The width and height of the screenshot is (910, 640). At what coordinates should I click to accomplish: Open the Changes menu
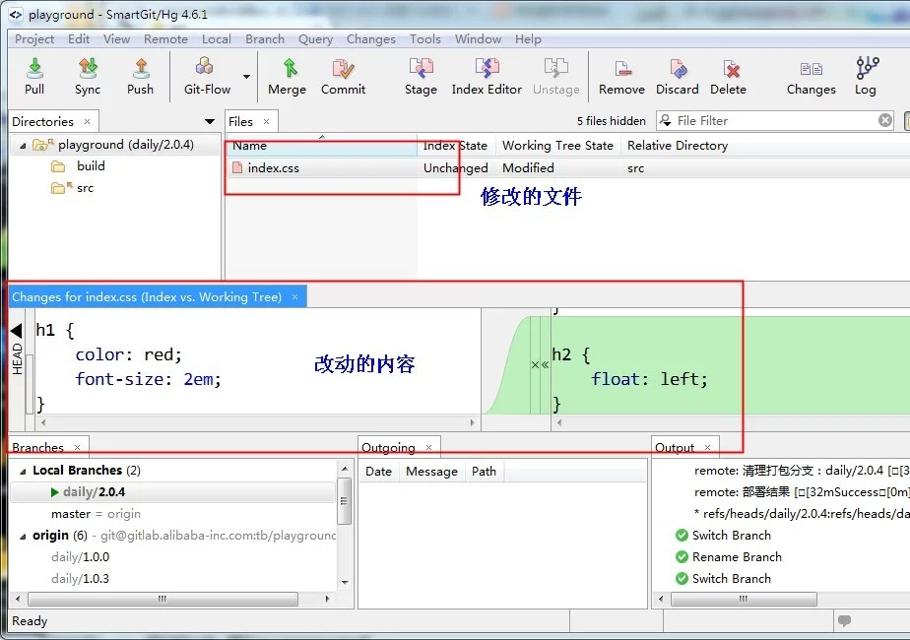click(x=370, y=39)
